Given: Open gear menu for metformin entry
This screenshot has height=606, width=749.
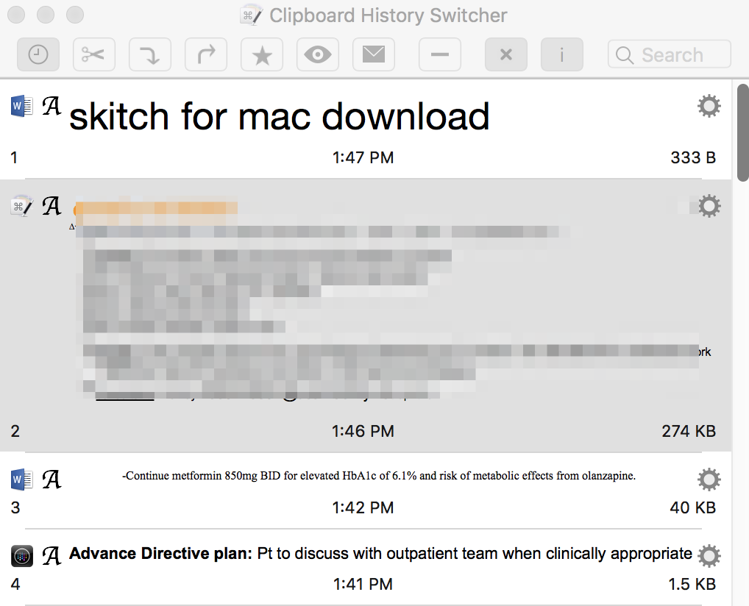Looking at the screenshot, I should [x=709, y=480].
